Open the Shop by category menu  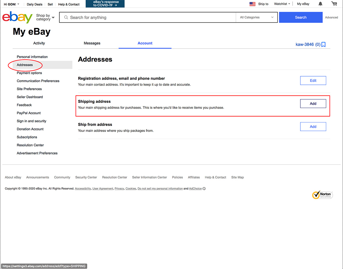tap(45, 17)
